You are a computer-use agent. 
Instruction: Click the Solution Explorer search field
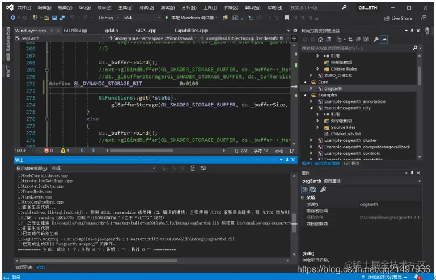(357, 48)
